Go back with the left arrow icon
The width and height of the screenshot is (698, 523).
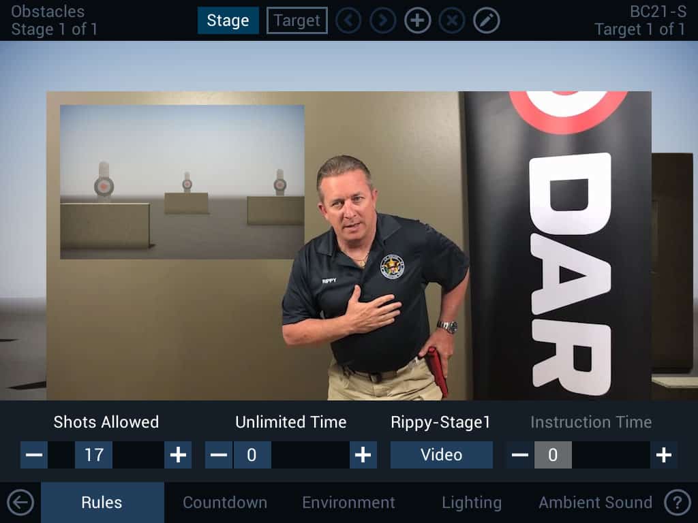tap(20, 503)
